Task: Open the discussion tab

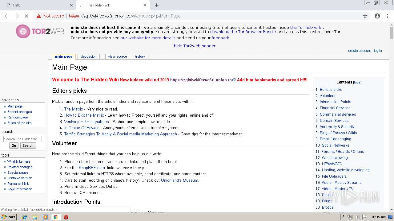Action: 88,56
